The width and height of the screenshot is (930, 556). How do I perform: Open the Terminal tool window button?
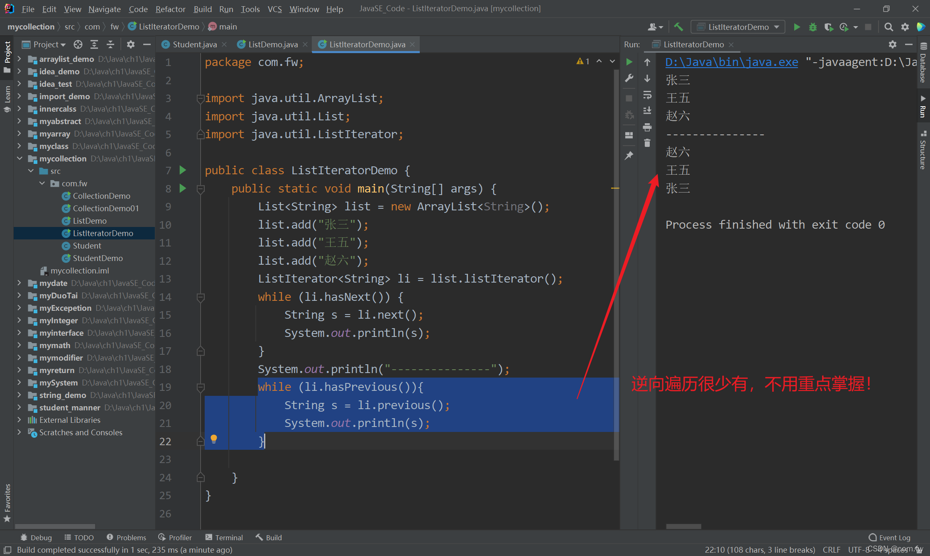coord(224,537)
